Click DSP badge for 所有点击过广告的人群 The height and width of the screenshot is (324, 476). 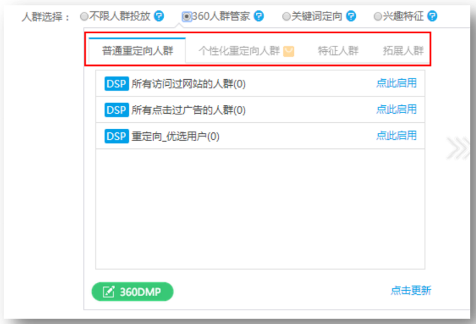[x=116, y=110]
